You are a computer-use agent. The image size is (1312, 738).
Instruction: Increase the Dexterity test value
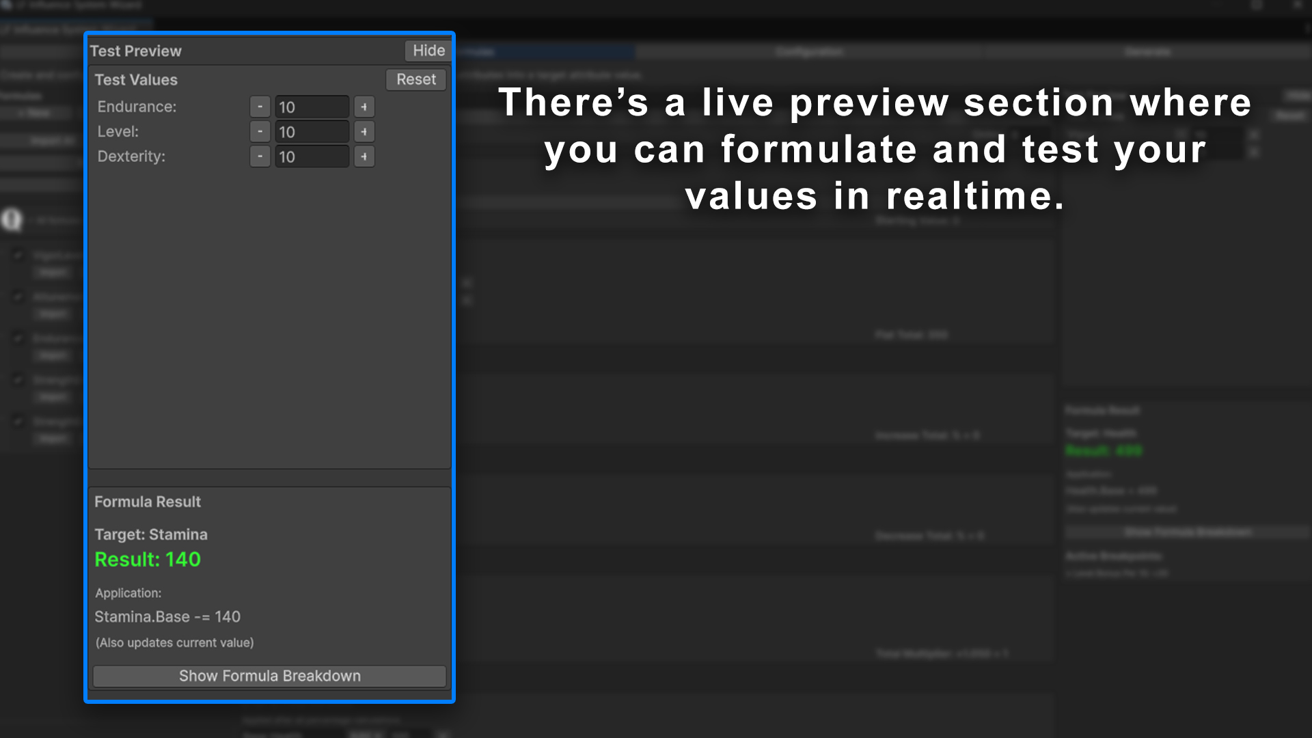(363, 156)
